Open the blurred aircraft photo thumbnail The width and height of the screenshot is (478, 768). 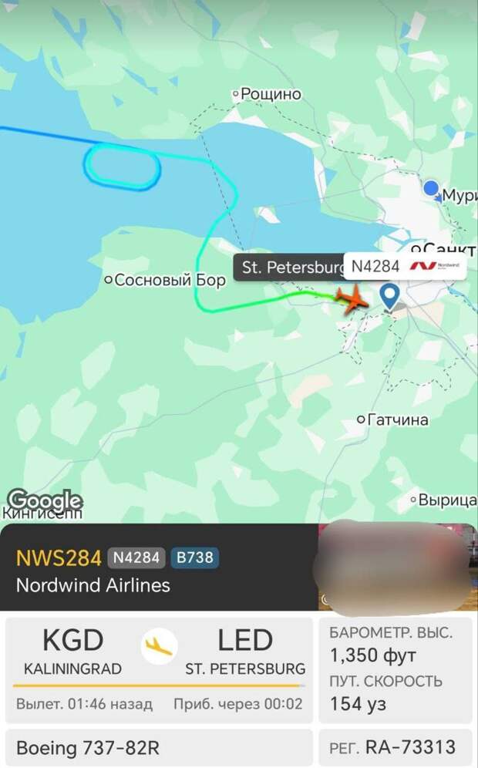point(396,568)
